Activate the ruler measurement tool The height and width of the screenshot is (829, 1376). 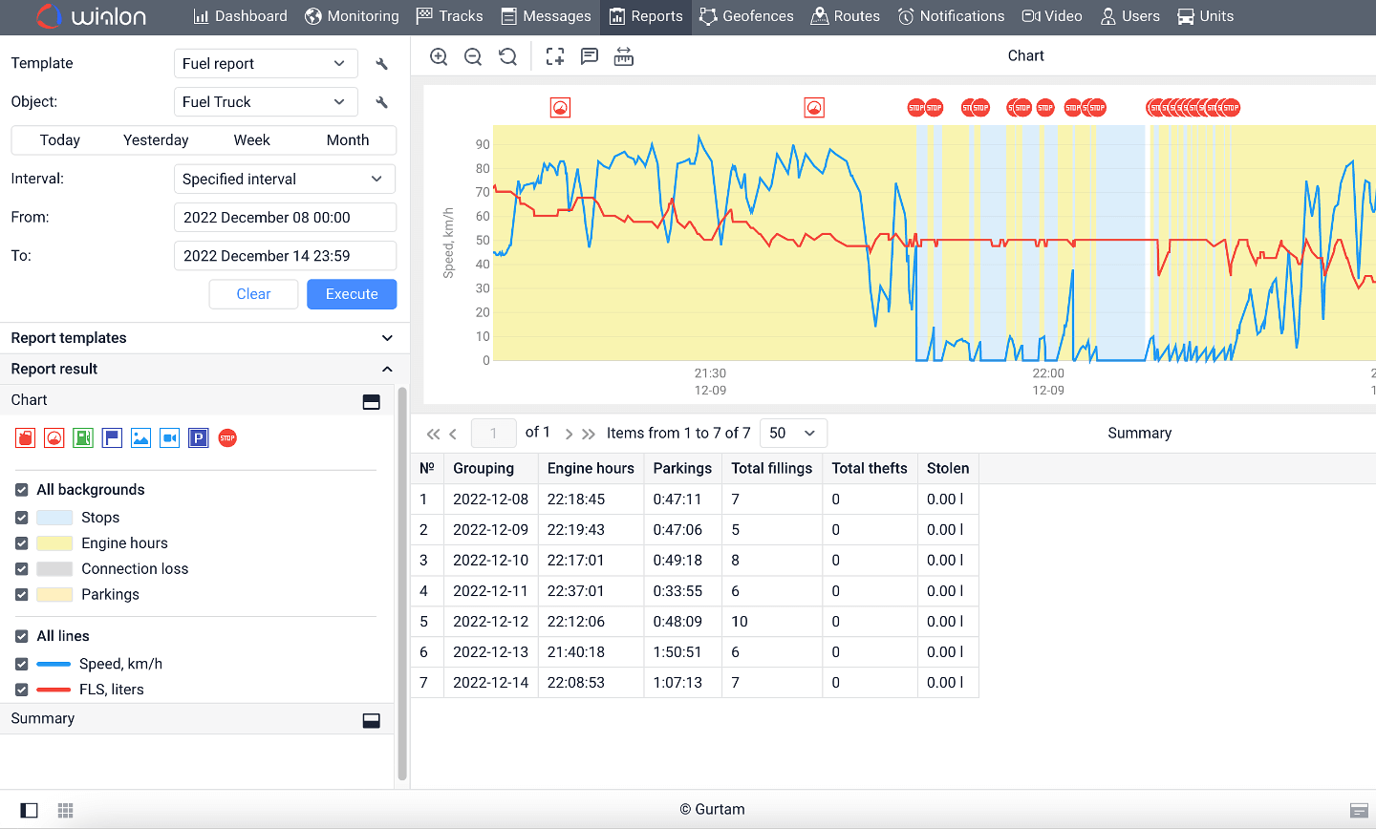pos(623,56)
